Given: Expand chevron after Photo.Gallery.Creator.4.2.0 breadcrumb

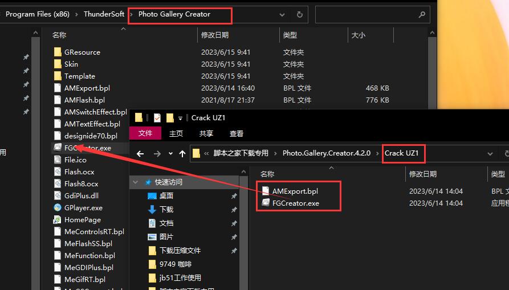Looking at the screenshot, I should coord(377,153).
